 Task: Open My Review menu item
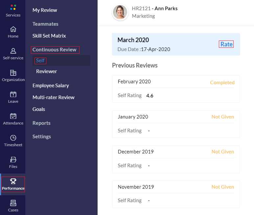[45, 10]
